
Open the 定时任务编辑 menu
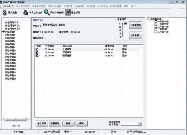click(x=54, y=6)
